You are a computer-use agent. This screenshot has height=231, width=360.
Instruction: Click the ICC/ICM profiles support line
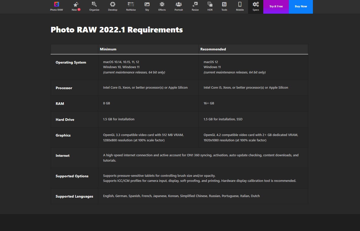[199, 181]
